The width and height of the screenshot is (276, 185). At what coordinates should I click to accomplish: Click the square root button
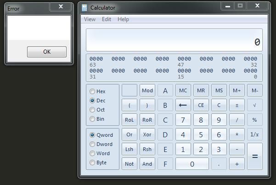[x=255, y=105]
